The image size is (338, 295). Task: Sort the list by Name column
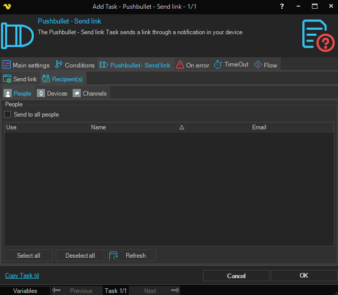click(98, 127)
